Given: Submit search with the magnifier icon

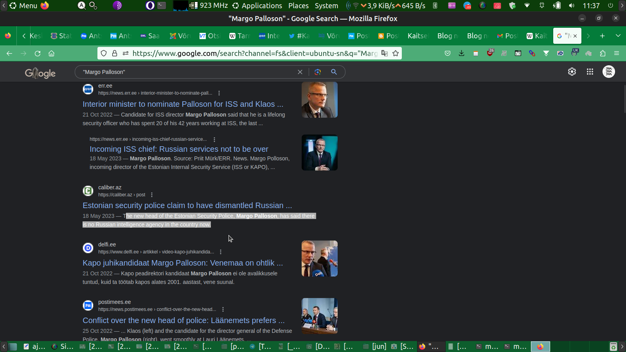Looking at the screenshot, I should tap(334, 72).
